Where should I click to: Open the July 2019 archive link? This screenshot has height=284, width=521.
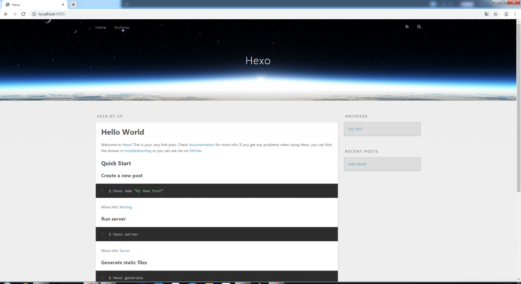[355, 129]
